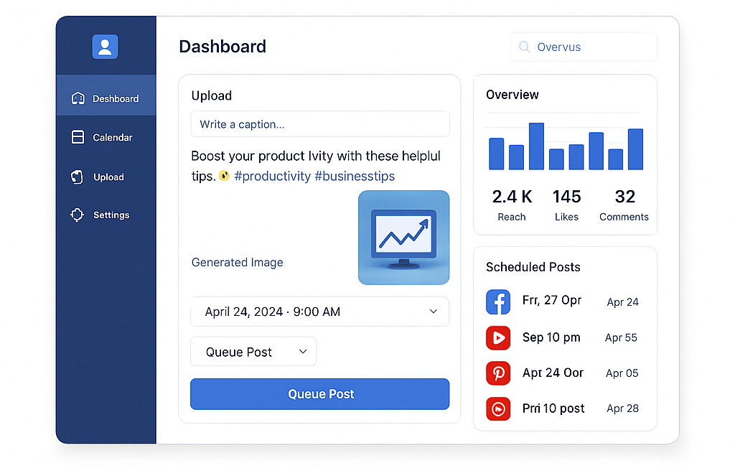This screenshot has height=468, width=735.
Task: Select the Apt 24 Oor post title
Action: coord(553,373)
